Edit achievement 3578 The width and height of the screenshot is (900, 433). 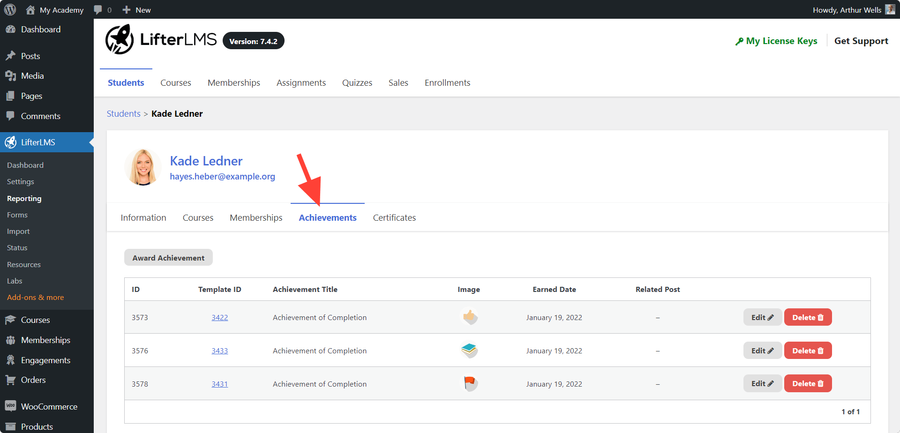(x=762, y=383)
